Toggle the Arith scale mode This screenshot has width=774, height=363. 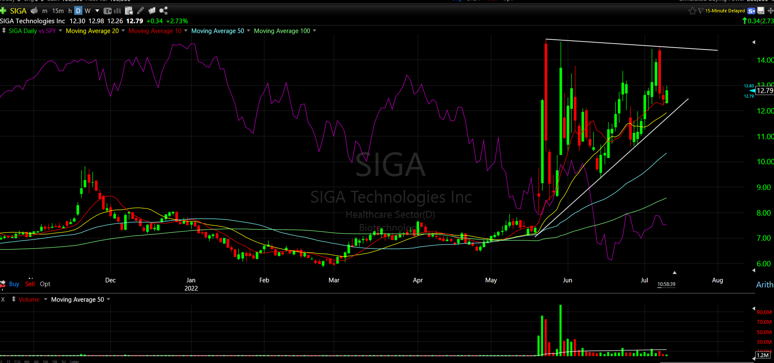pos(765,285)
